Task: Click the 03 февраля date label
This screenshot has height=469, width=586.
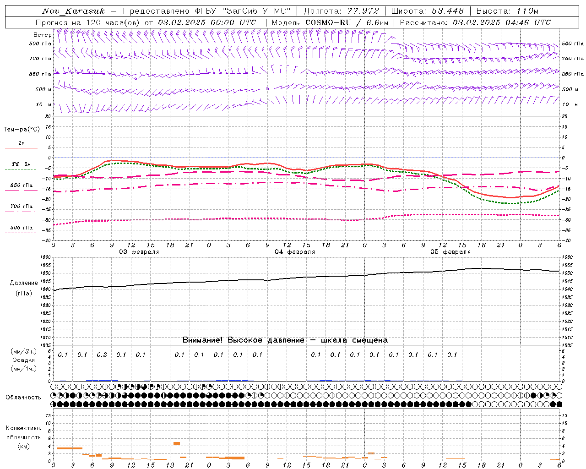Action: tap(139, 252)
